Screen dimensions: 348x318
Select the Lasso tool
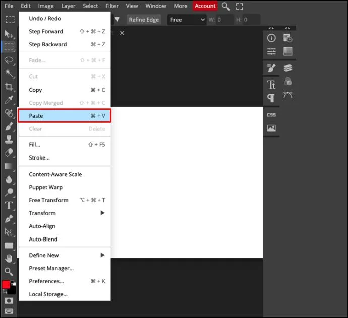point(9,60)
